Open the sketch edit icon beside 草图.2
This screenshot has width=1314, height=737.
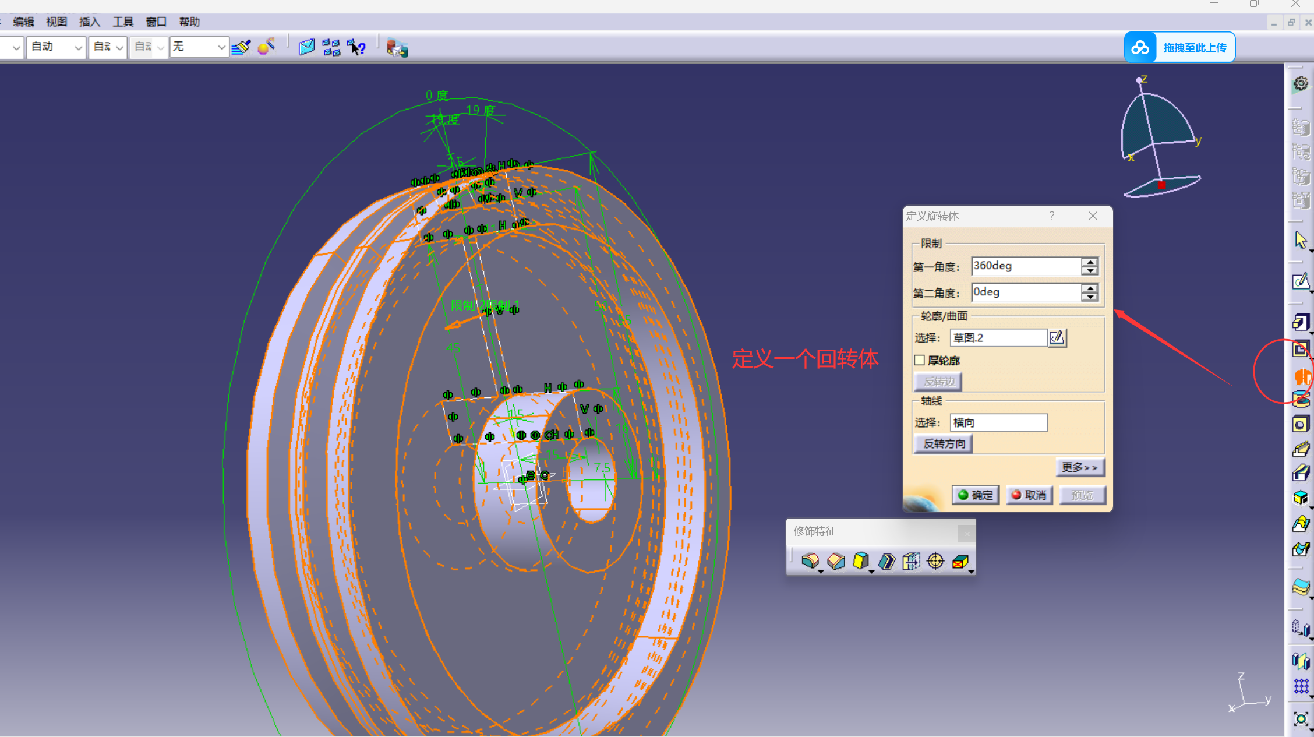[x=1057, y=337]
